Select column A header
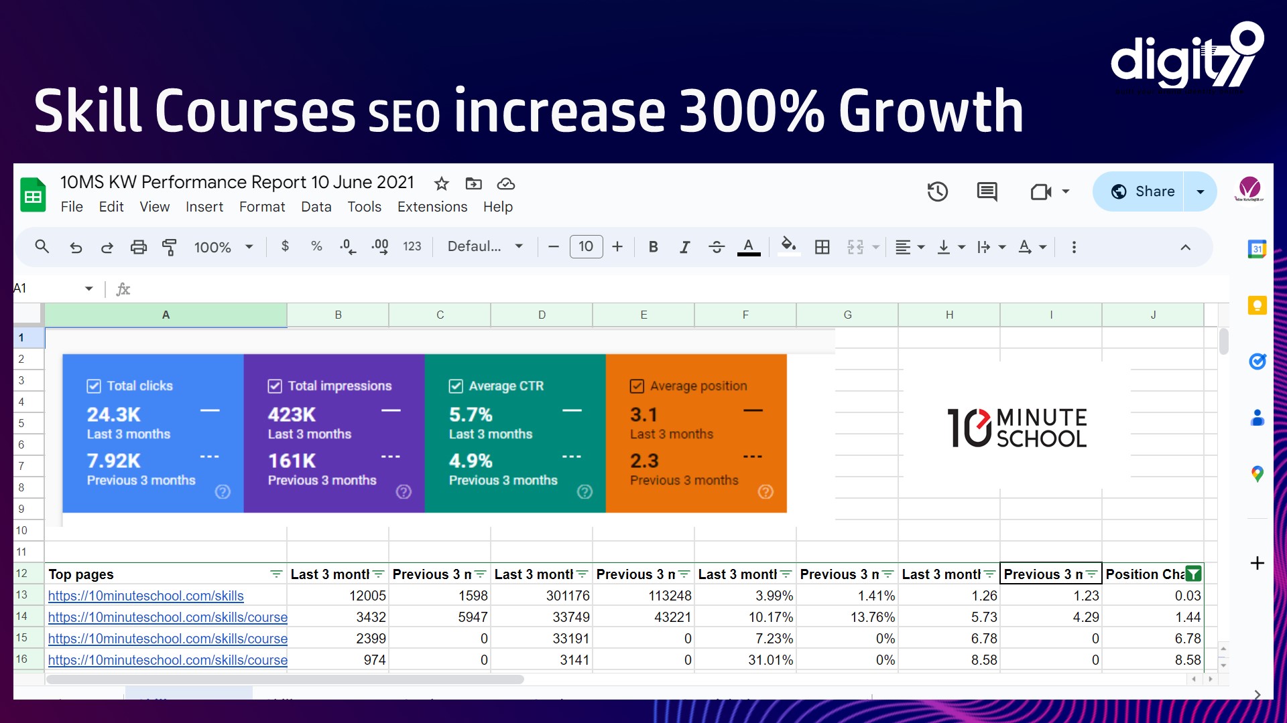Viewport: 1287px width, 723px height. (x=166, y=315)
